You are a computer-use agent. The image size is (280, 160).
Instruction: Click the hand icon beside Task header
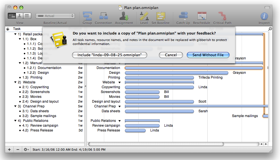[x=8, y=29]
